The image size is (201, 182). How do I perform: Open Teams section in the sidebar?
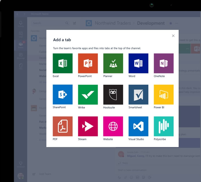pos(21,45)
